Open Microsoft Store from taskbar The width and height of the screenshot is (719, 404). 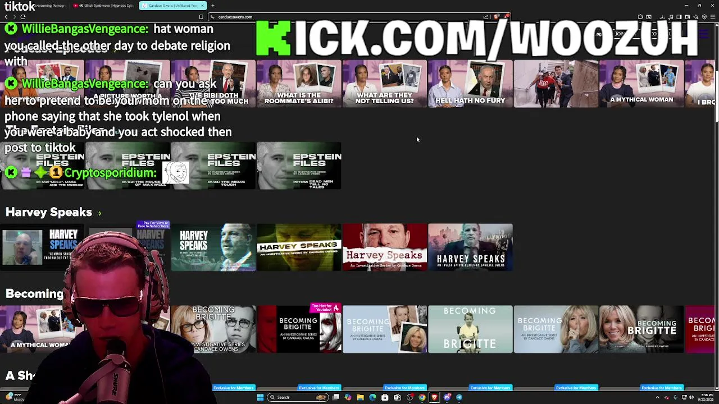[385, 397]
